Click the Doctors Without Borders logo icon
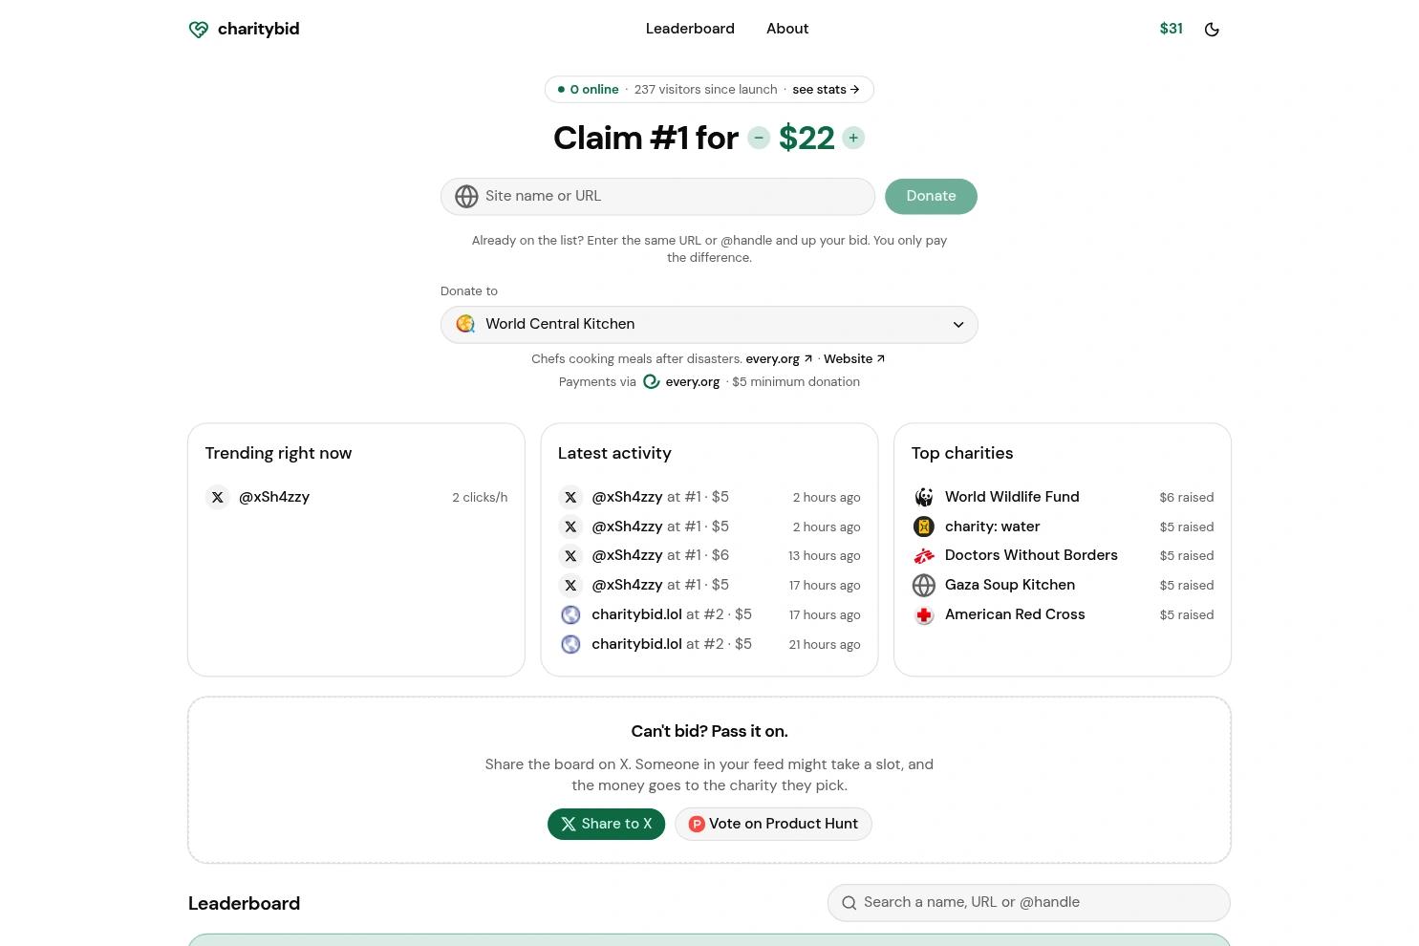 924,556
